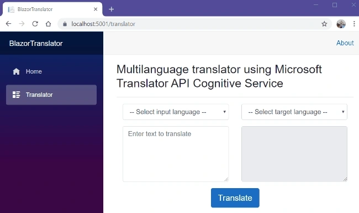
Task: Open the About link
Action: [x=345, y=43]
